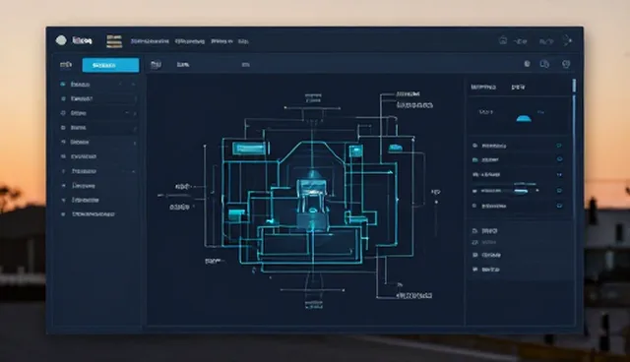The image size is (630, 362).
Task: Adjust the slider in the properties panel
Action: (521, 191)
